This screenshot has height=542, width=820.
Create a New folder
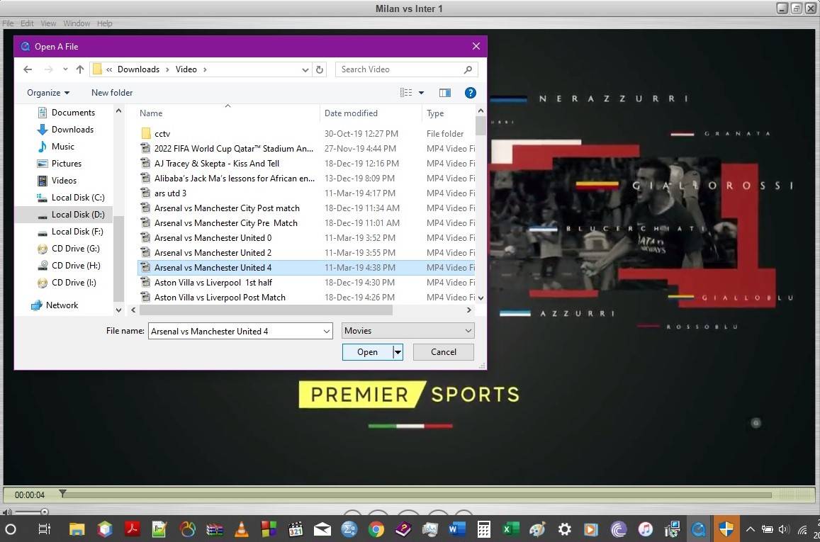coord(112,93)
